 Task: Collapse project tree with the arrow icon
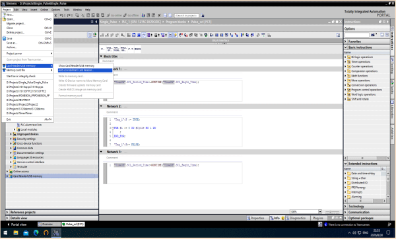click(x=96, y=22)
